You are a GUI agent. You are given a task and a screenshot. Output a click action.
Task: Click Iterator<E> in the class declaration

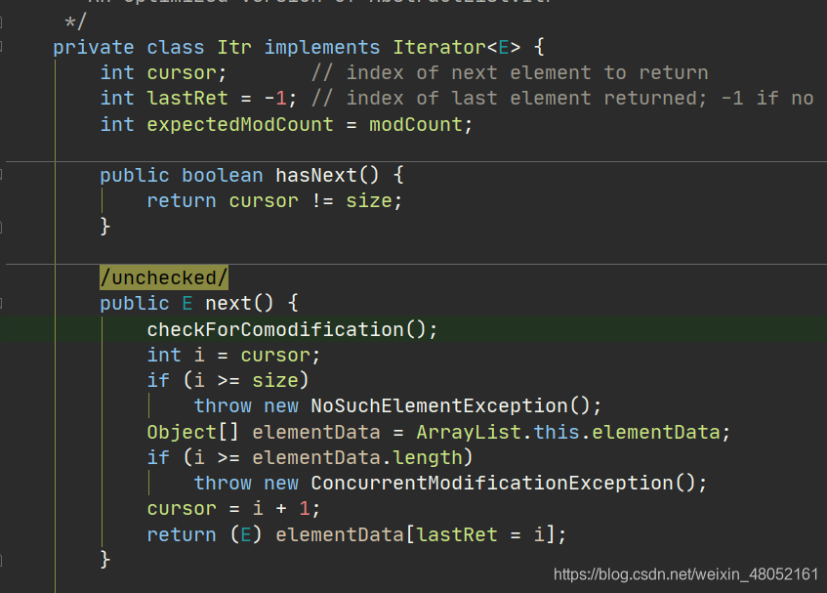click(x=457, y=48)
